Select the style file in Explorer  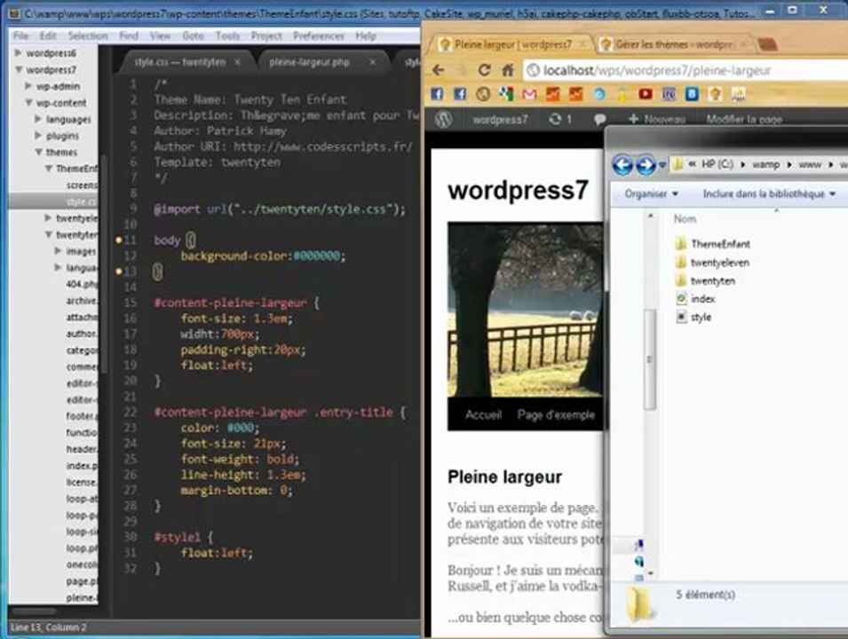[x=693, y=318]
